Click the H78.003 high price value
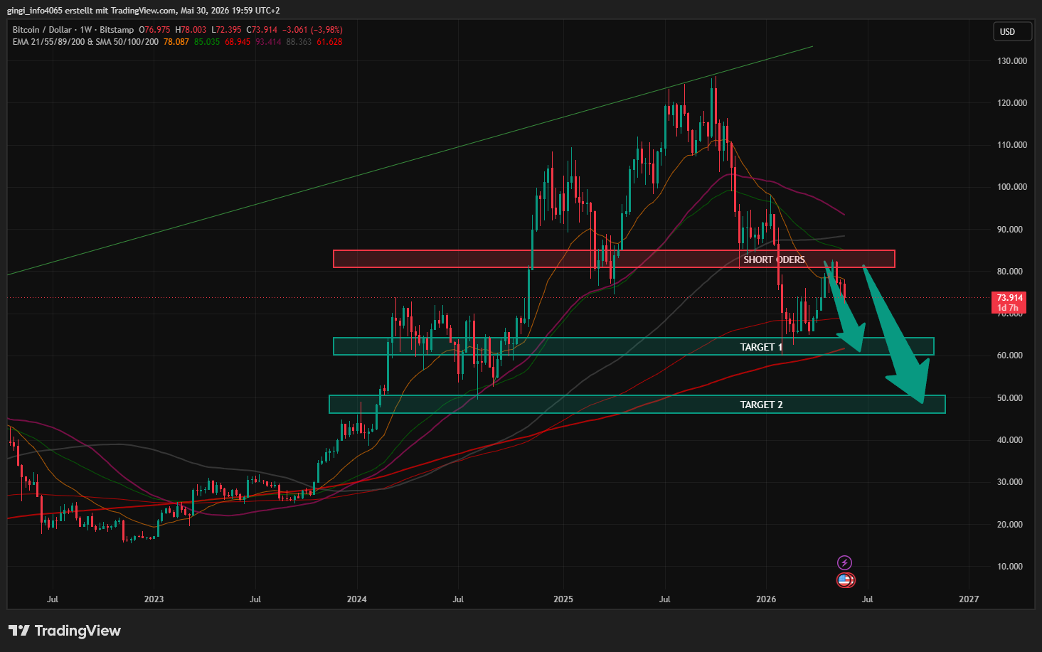The image size is (1042, 652). (x=191, y=30)
